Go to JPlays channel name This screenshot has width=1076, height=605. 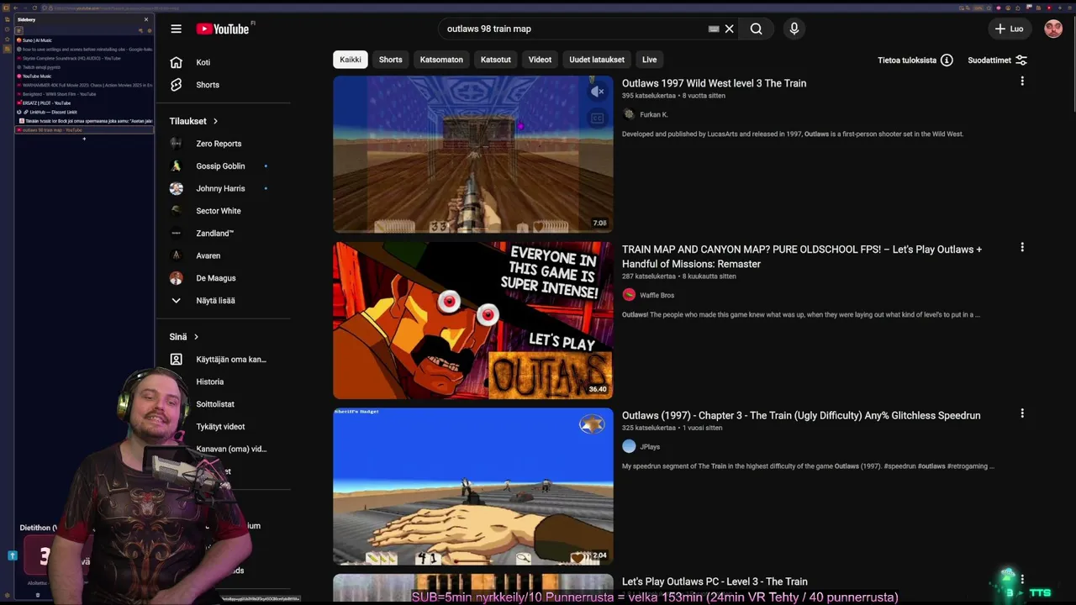(x=650, y=446)
